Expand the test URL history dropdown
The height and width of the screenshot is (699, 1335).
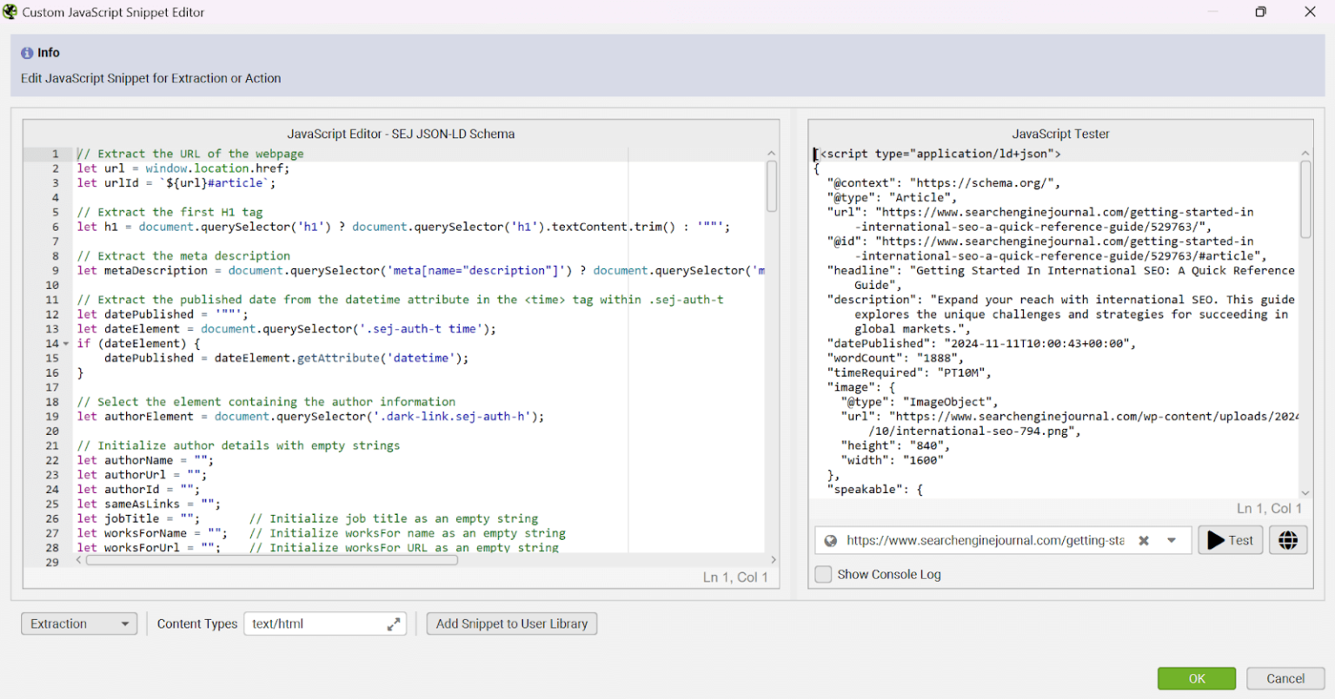(1172, 540)
